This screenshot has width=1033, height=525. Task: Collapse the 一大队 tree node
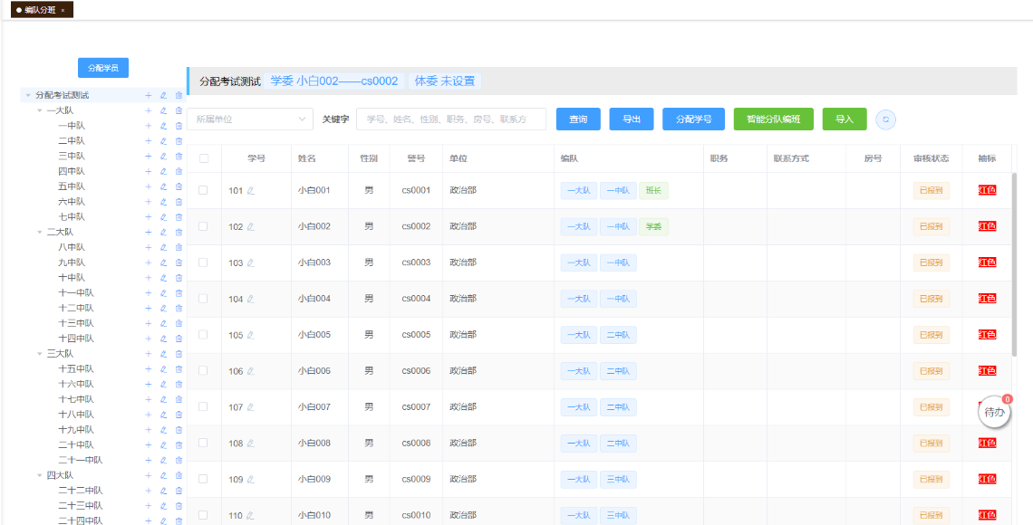40,110
